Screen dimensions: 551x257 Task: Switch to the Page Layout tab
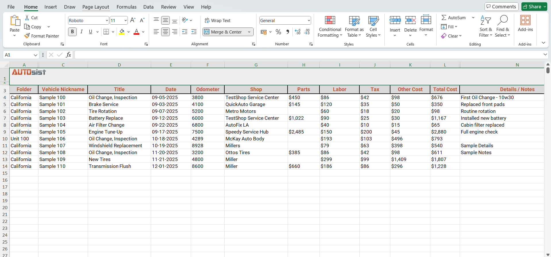[x=96, y=7]
